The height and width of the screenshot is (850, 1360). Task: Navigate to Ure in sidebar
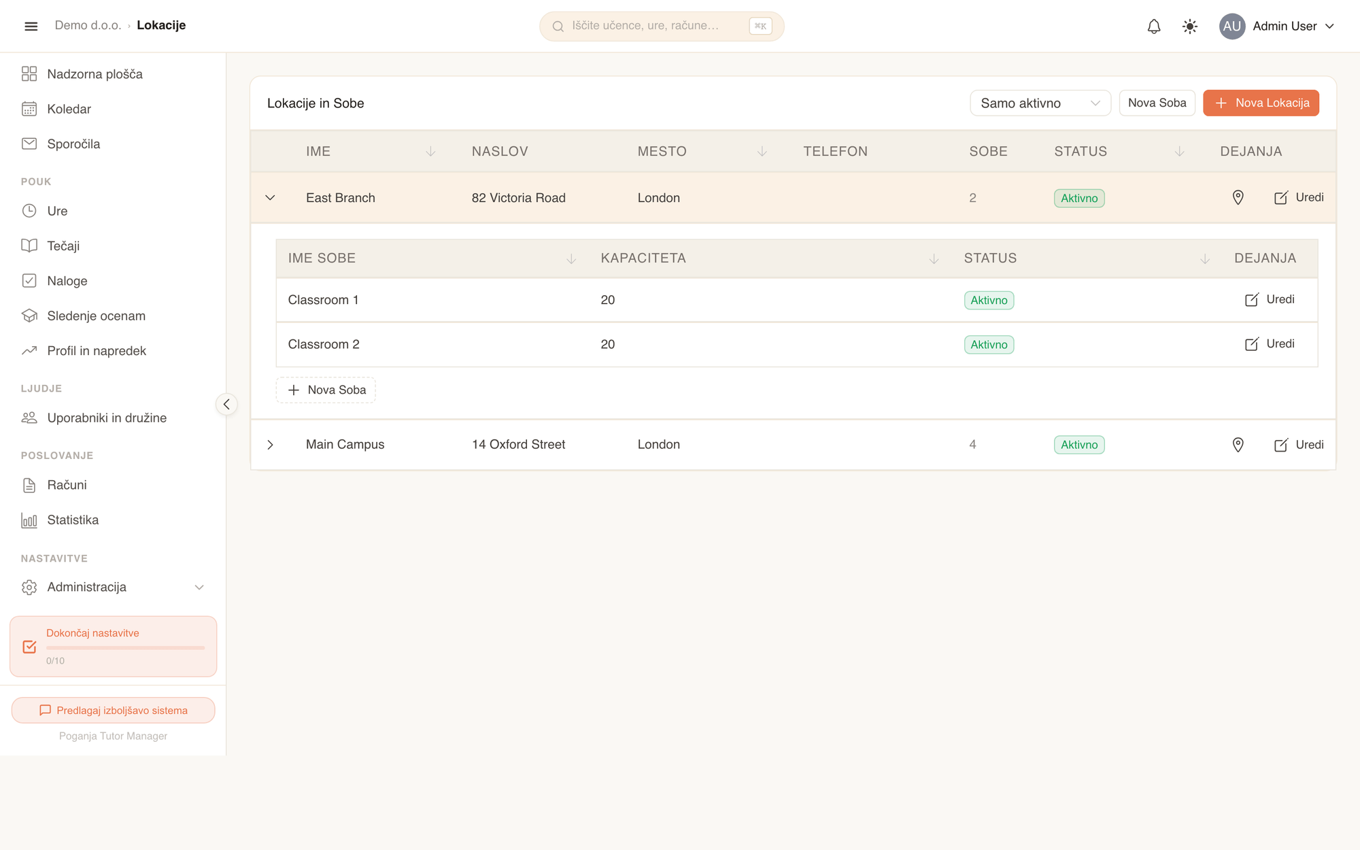tap(57, 211)
